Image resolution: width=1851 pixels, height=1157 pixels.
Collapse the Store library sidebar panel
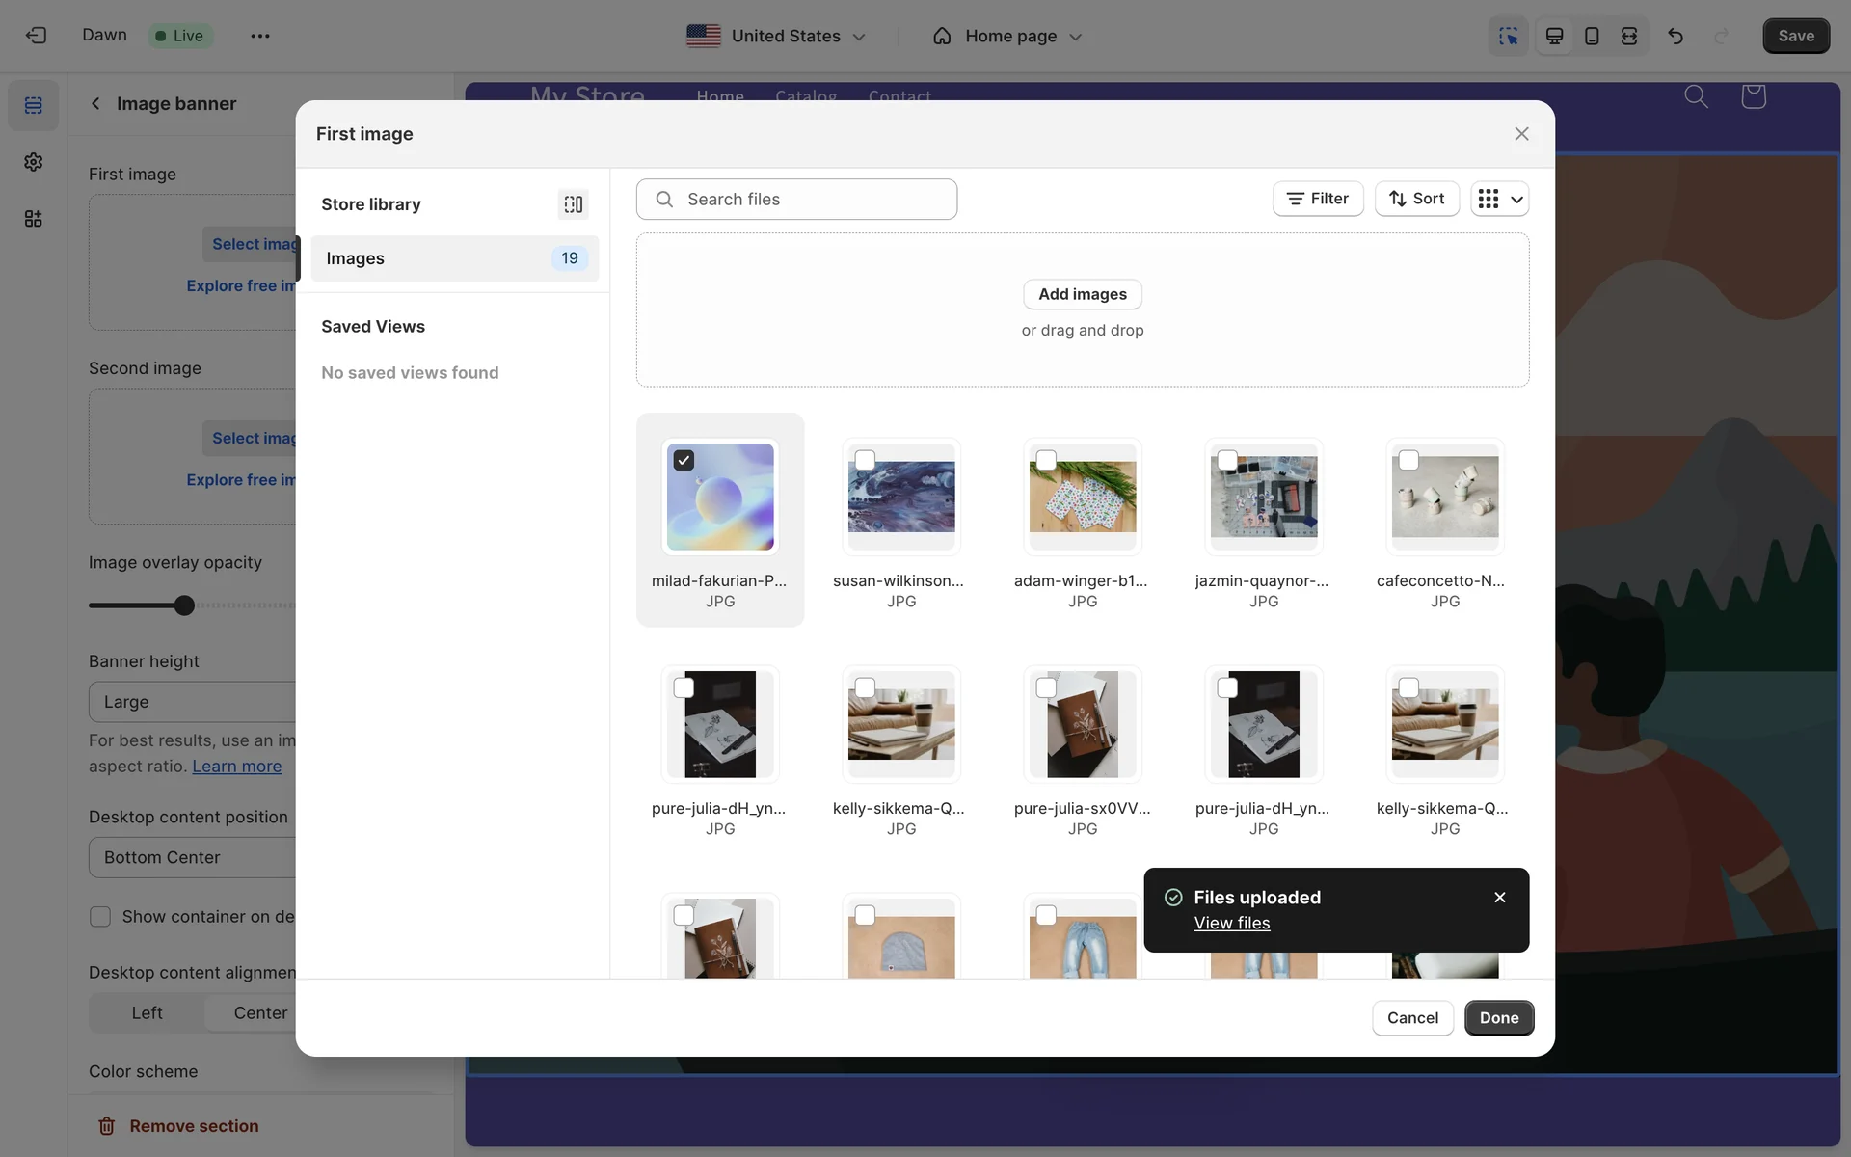click(574, 204)
